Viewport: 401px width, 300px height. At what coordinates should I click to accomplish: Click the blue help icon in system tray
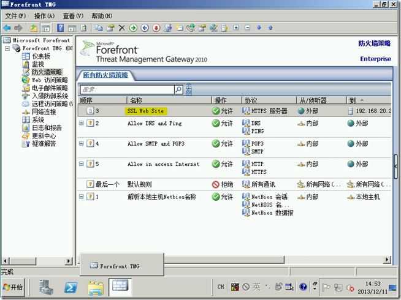click(x=304, y=287)
